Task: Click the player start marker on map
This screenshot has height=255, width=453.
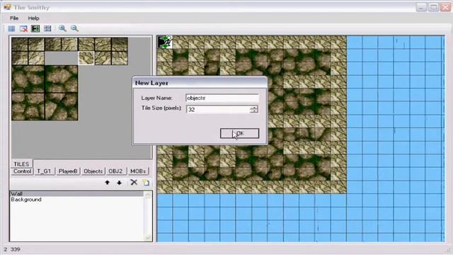Action: pos(165,42)
